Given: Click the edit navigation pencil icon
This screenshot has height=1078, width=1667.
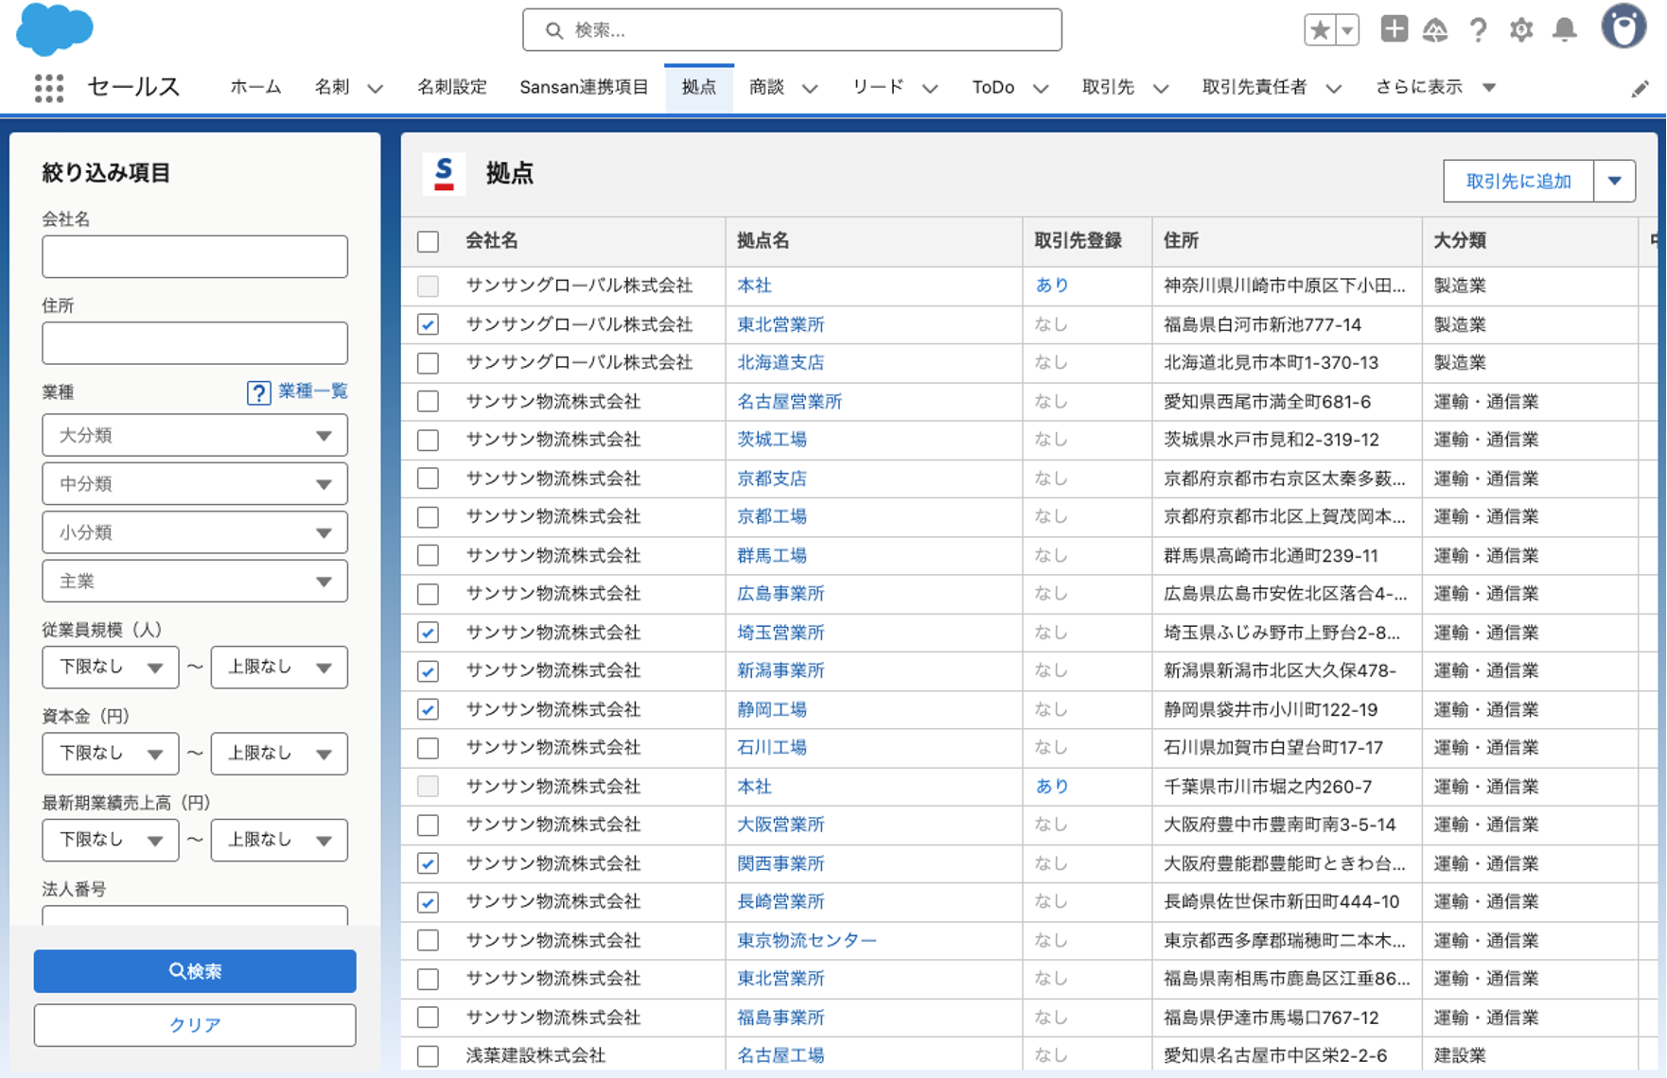Looking at the screenshot, I should coord(1640,89).
